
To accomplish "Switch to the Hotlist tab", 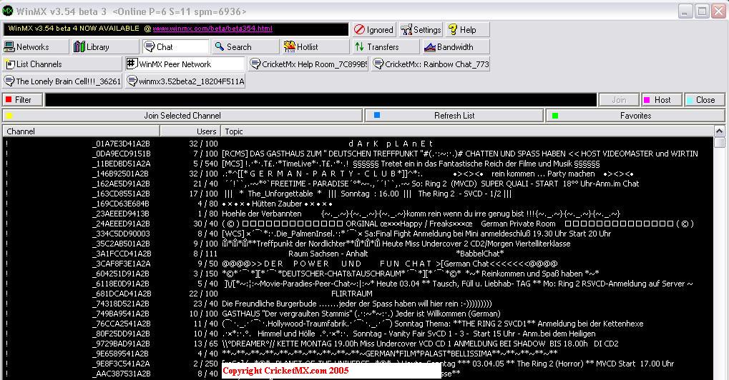I will (315, 47).
